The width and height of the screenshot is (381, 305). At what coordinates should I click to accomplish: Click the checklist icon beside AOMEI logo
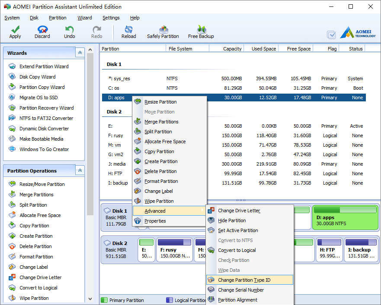click(331, 35)
